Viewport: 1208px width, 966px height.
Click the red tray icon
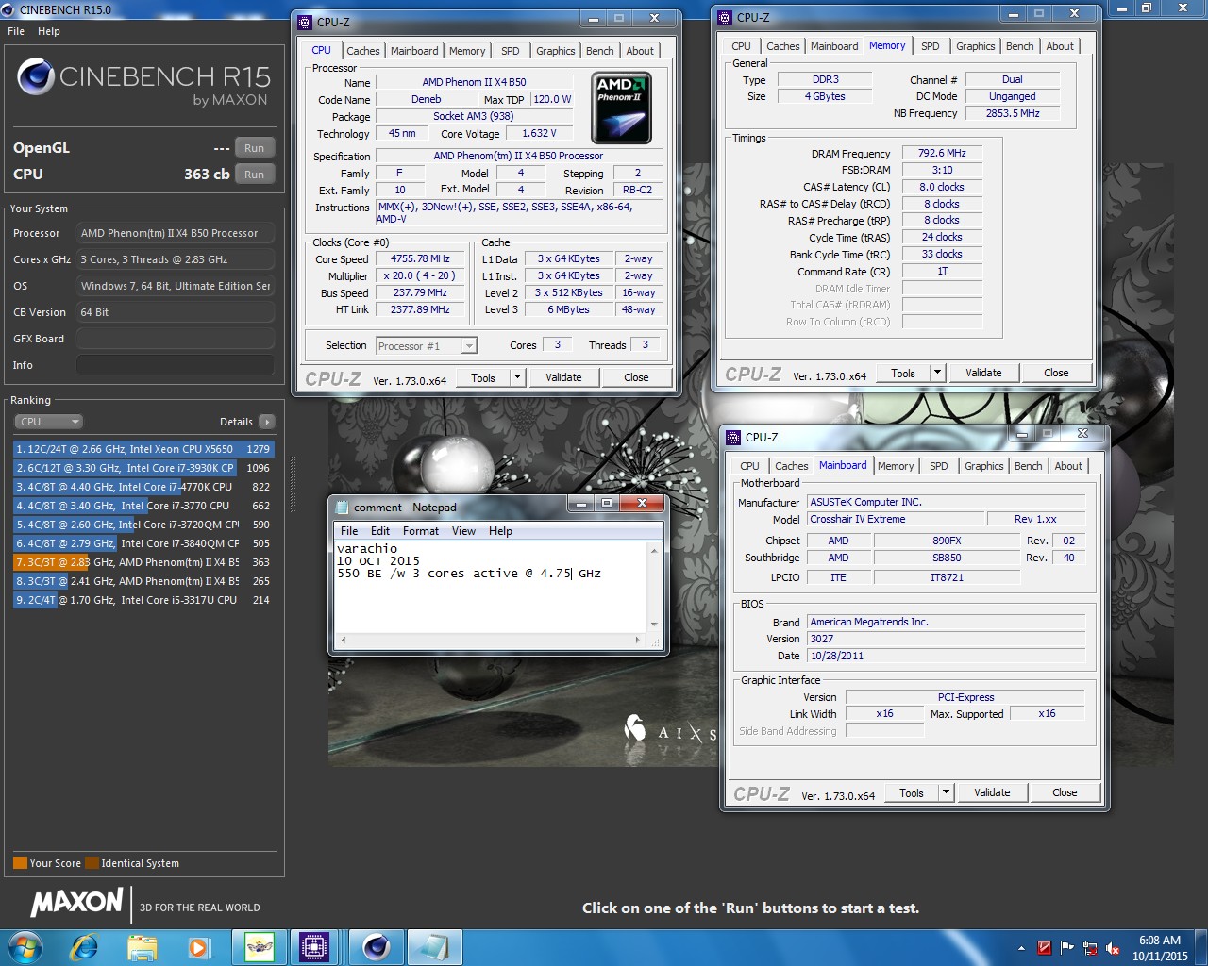pyautogui.click(x=1045, y=948)
